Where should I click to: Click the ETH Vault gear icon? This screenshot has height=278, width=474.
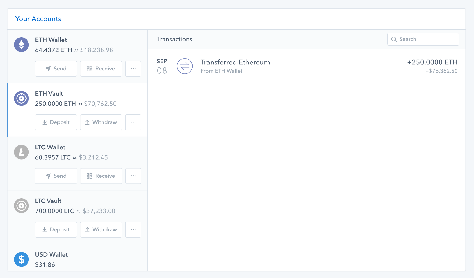(x=21, y=98)
